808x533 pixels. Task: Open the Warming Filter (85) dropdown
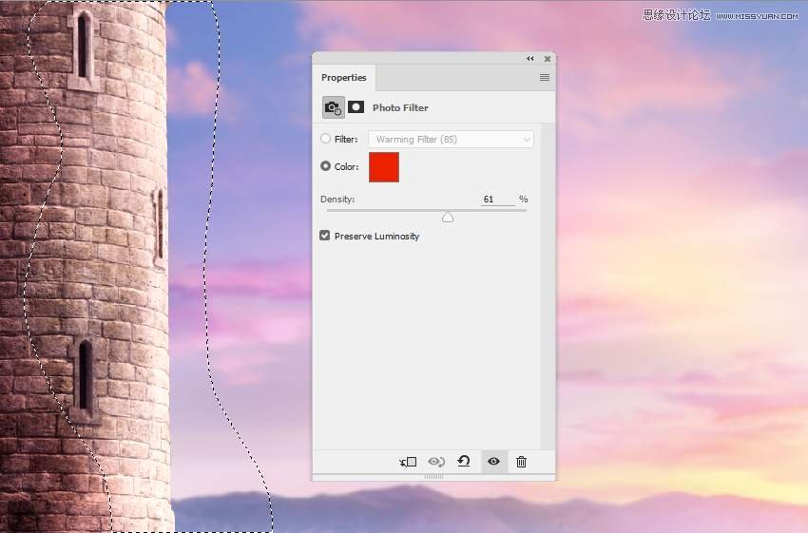(x=451, y=140)
